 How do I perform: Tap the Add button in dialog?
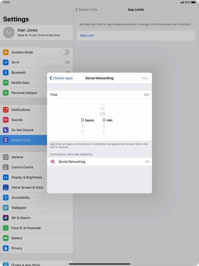(x=145, y=78)
